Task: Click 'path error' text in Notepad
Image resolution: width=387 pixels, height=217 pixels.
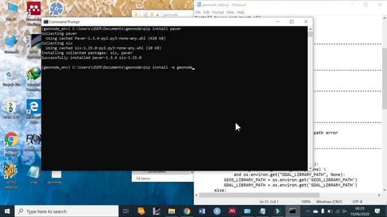Action: 326,133
